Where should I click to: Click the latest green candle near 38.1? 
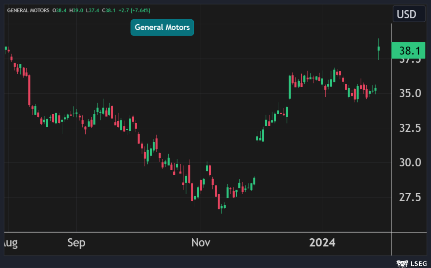click(379, 49)
